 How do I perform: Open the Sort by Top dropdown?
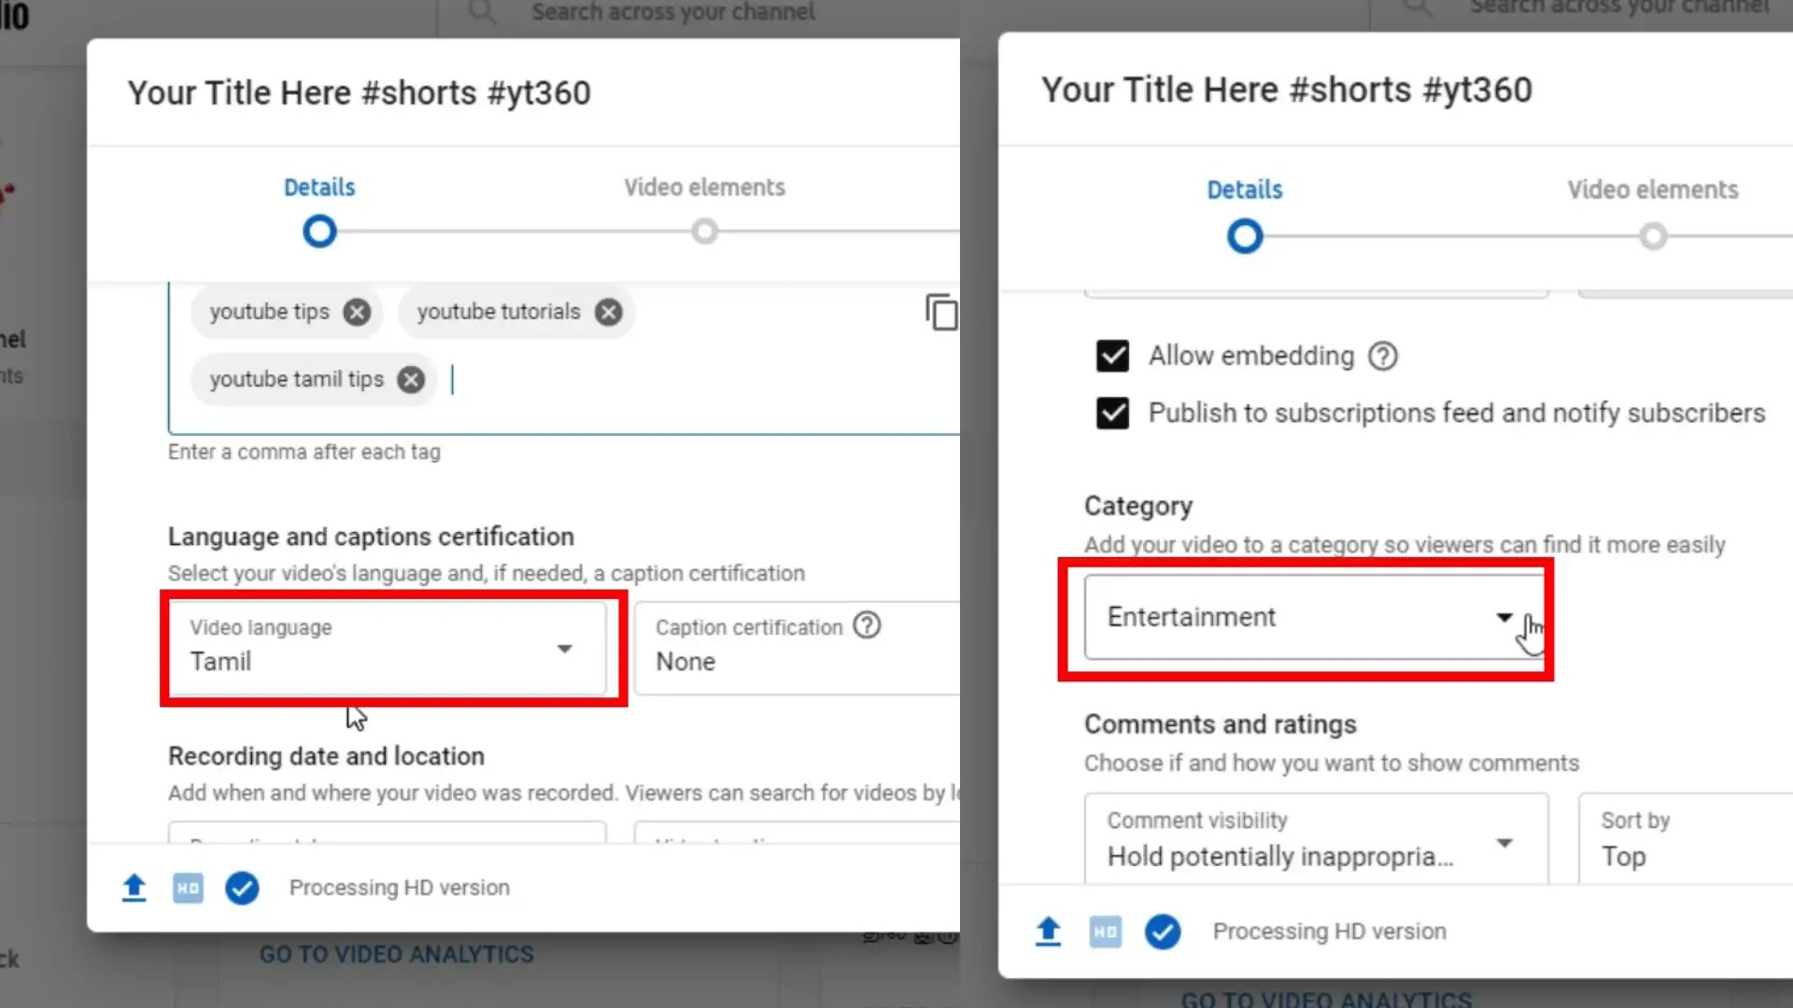click(x=1686, y=839)
